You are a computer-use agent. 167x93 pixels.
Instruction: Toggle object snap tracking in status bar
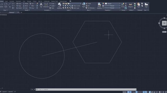(x=144, y=92)
